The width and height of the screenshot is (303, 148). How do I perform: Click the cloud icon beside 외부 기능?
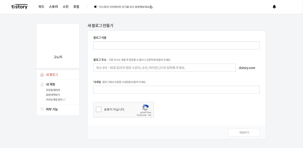42,109
